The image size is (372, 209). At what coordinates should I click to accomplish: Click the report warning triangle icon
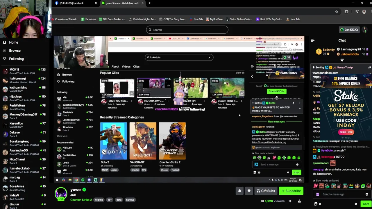[x=299, y=201]
